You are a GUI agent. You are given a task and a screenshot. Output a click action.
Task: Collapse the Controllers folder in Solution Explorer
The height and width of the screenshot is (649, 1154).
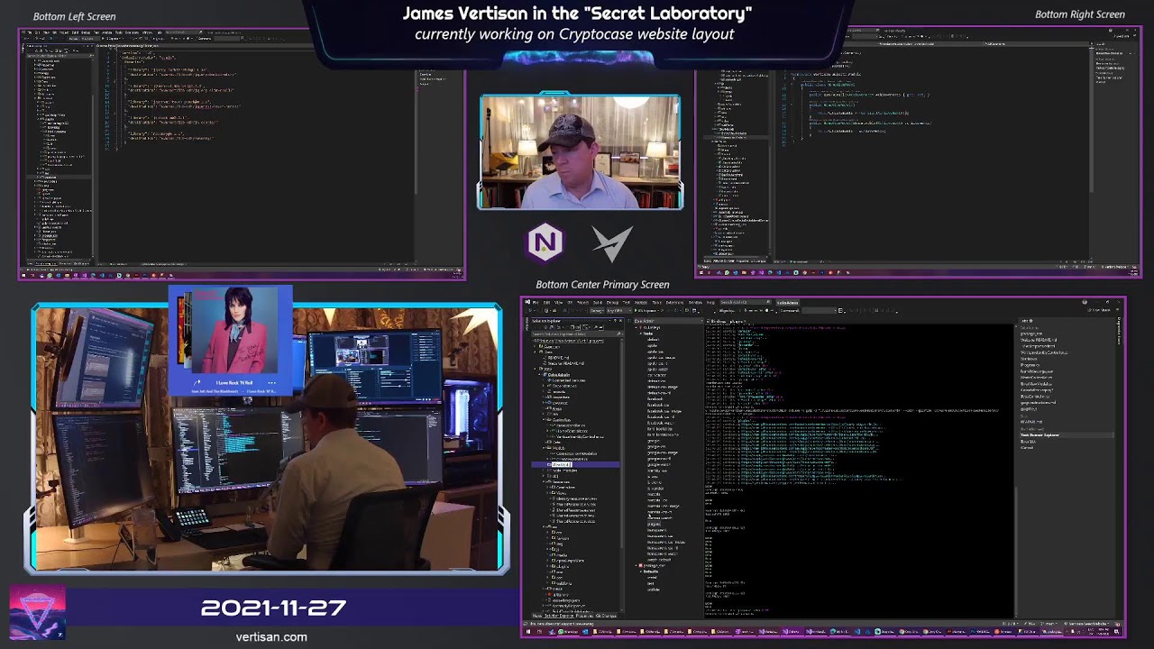point(545,420)
